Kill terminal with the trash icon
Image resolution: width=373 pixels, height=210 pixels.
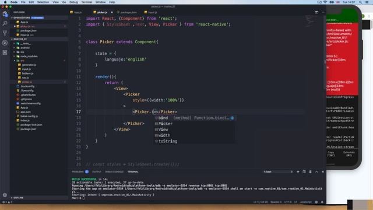tap(310, 171)
